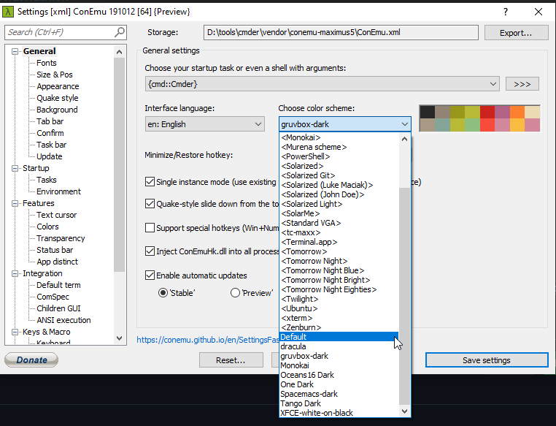The image size is (556, 426).
Task: Open the Transparency settings page
Action: (x=61, y=238)
